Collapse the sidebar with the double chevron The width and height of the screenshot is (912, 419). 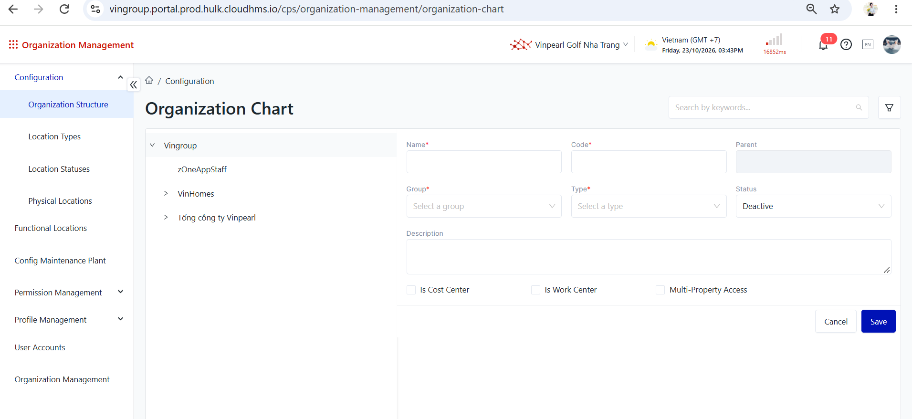click(x=134, y=85)
